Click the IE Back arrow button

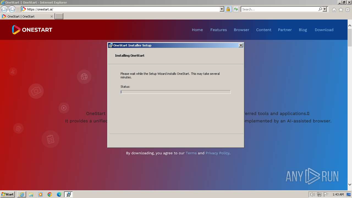click(x=4, y=9)
